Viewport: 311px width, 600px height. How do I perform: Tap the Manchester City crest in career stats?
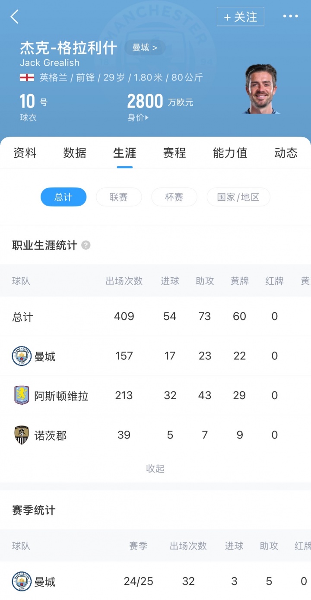tap(22, 356)
